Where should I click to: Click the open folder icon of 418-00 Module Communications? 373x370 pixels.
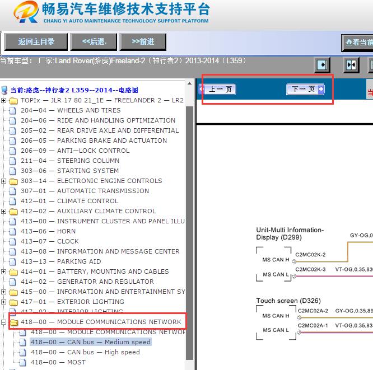[x=14, y=322]
